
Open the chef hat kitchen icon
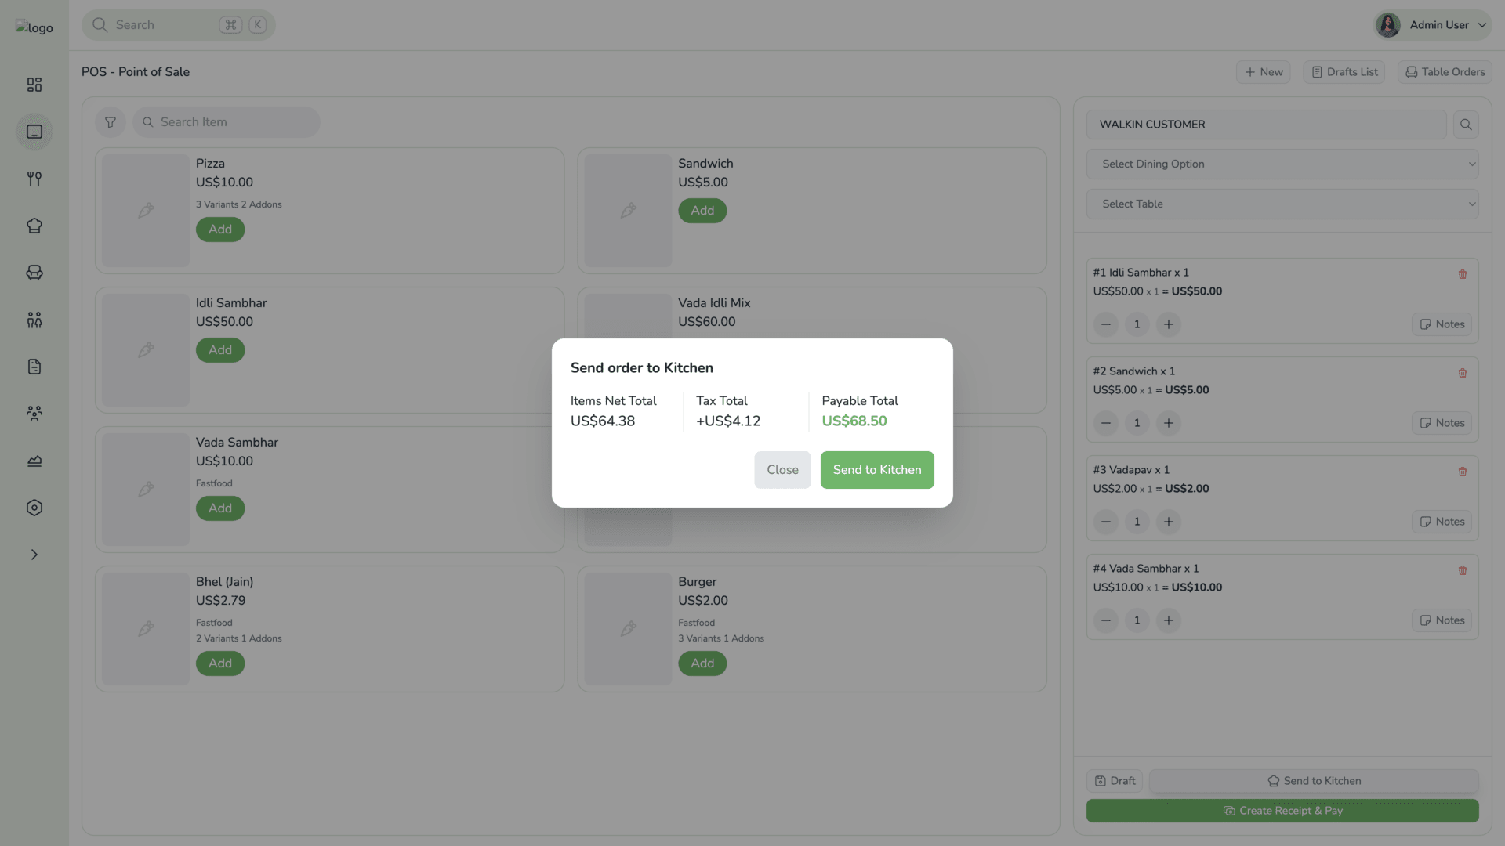[34, 226]
